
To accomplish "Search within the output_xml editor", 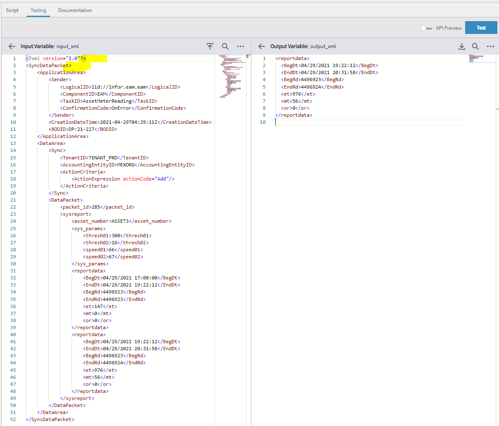I will pos(475,46).
